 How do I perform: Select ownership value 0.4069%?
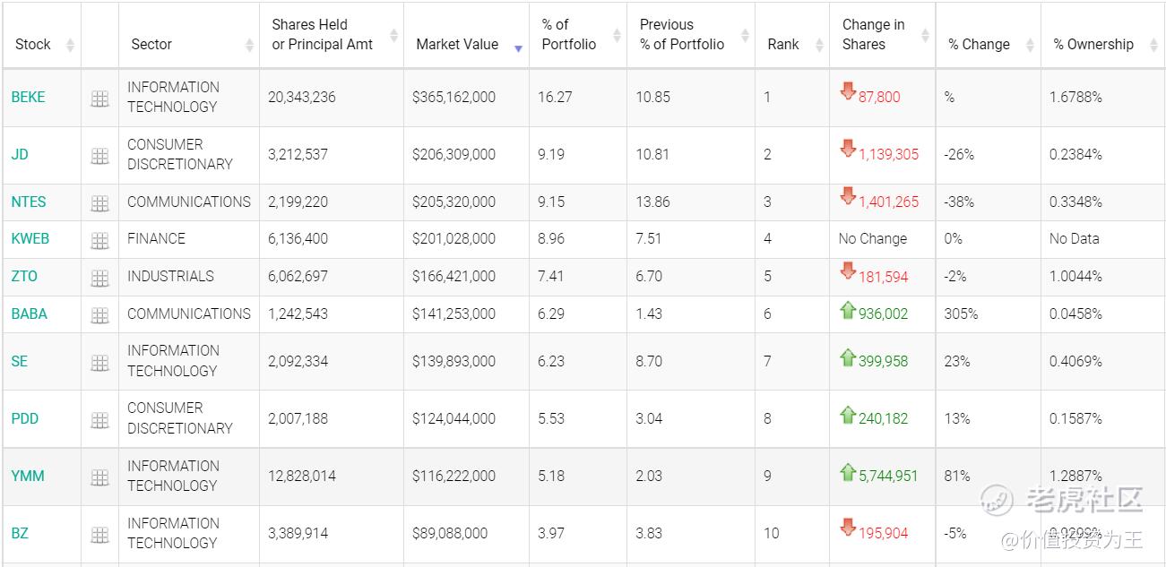[x=1075, y=361]
